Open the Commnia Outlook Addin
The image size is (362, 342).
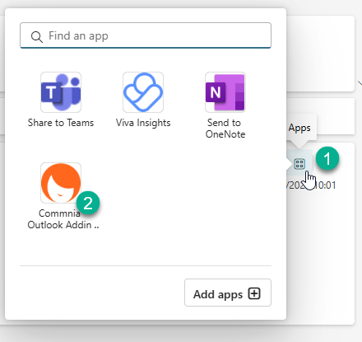pyautogui.click(x=61, y=183)
